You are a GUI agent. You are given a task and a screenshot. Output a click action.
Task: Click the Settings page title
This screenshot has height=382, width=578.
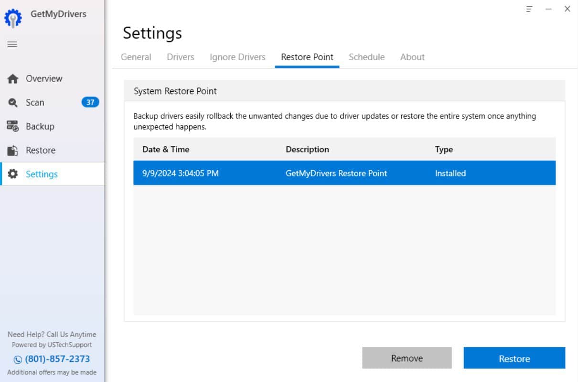pyautogui.click(x=152, y=33)
